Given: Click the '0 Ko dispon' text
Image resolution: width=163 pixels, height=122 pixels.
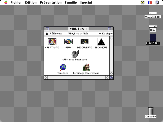Looking at the screenshot, I should (106, 34).
